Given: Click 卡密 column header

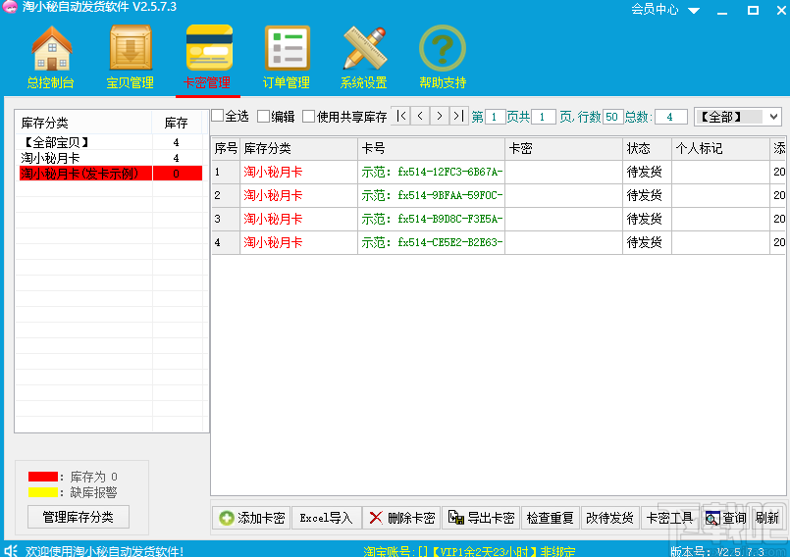Looking at the screenshot, I should coord(563,149).
